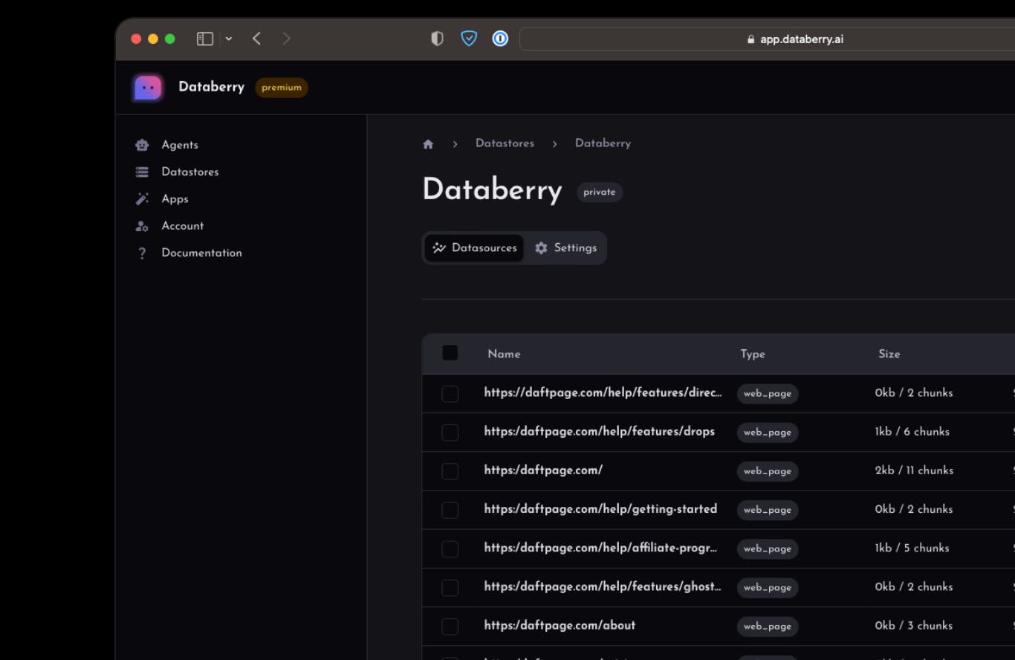Open https:/daftpage.com/help/affiliate-progr... datasource

[600, 548]
